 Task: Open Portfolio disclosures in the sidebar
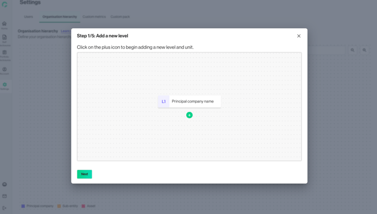[x=5, y=55]
